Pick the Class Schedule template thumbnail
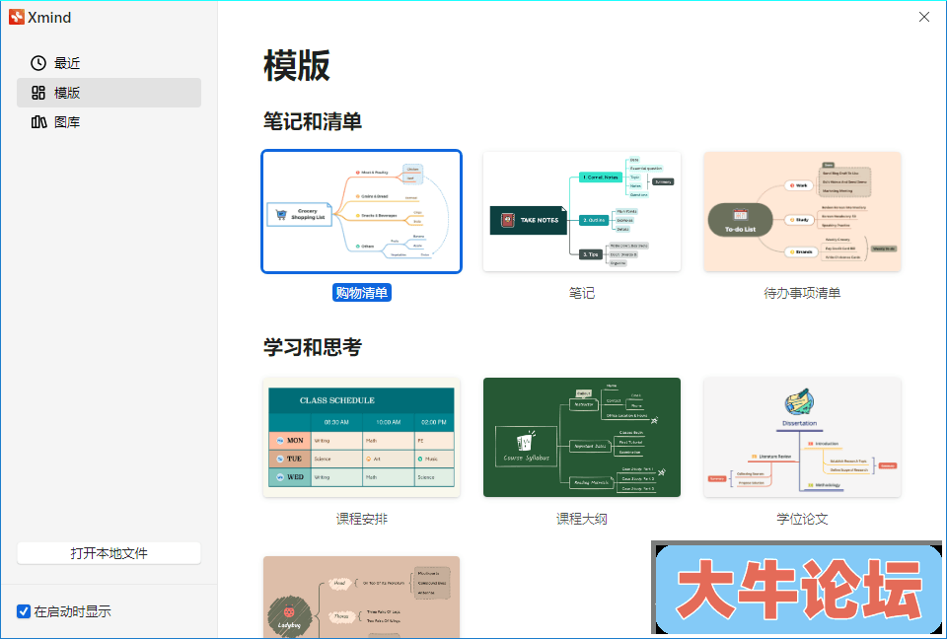947x639 pixels. (x=361, y=437)
